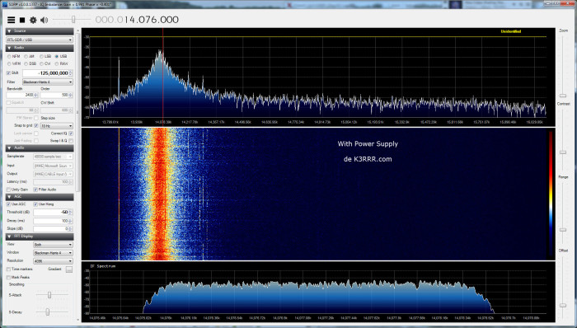Screen dimensions: 577x328
Task: Open the Step size 10 Hz dropdown
Action: (57, 126)
